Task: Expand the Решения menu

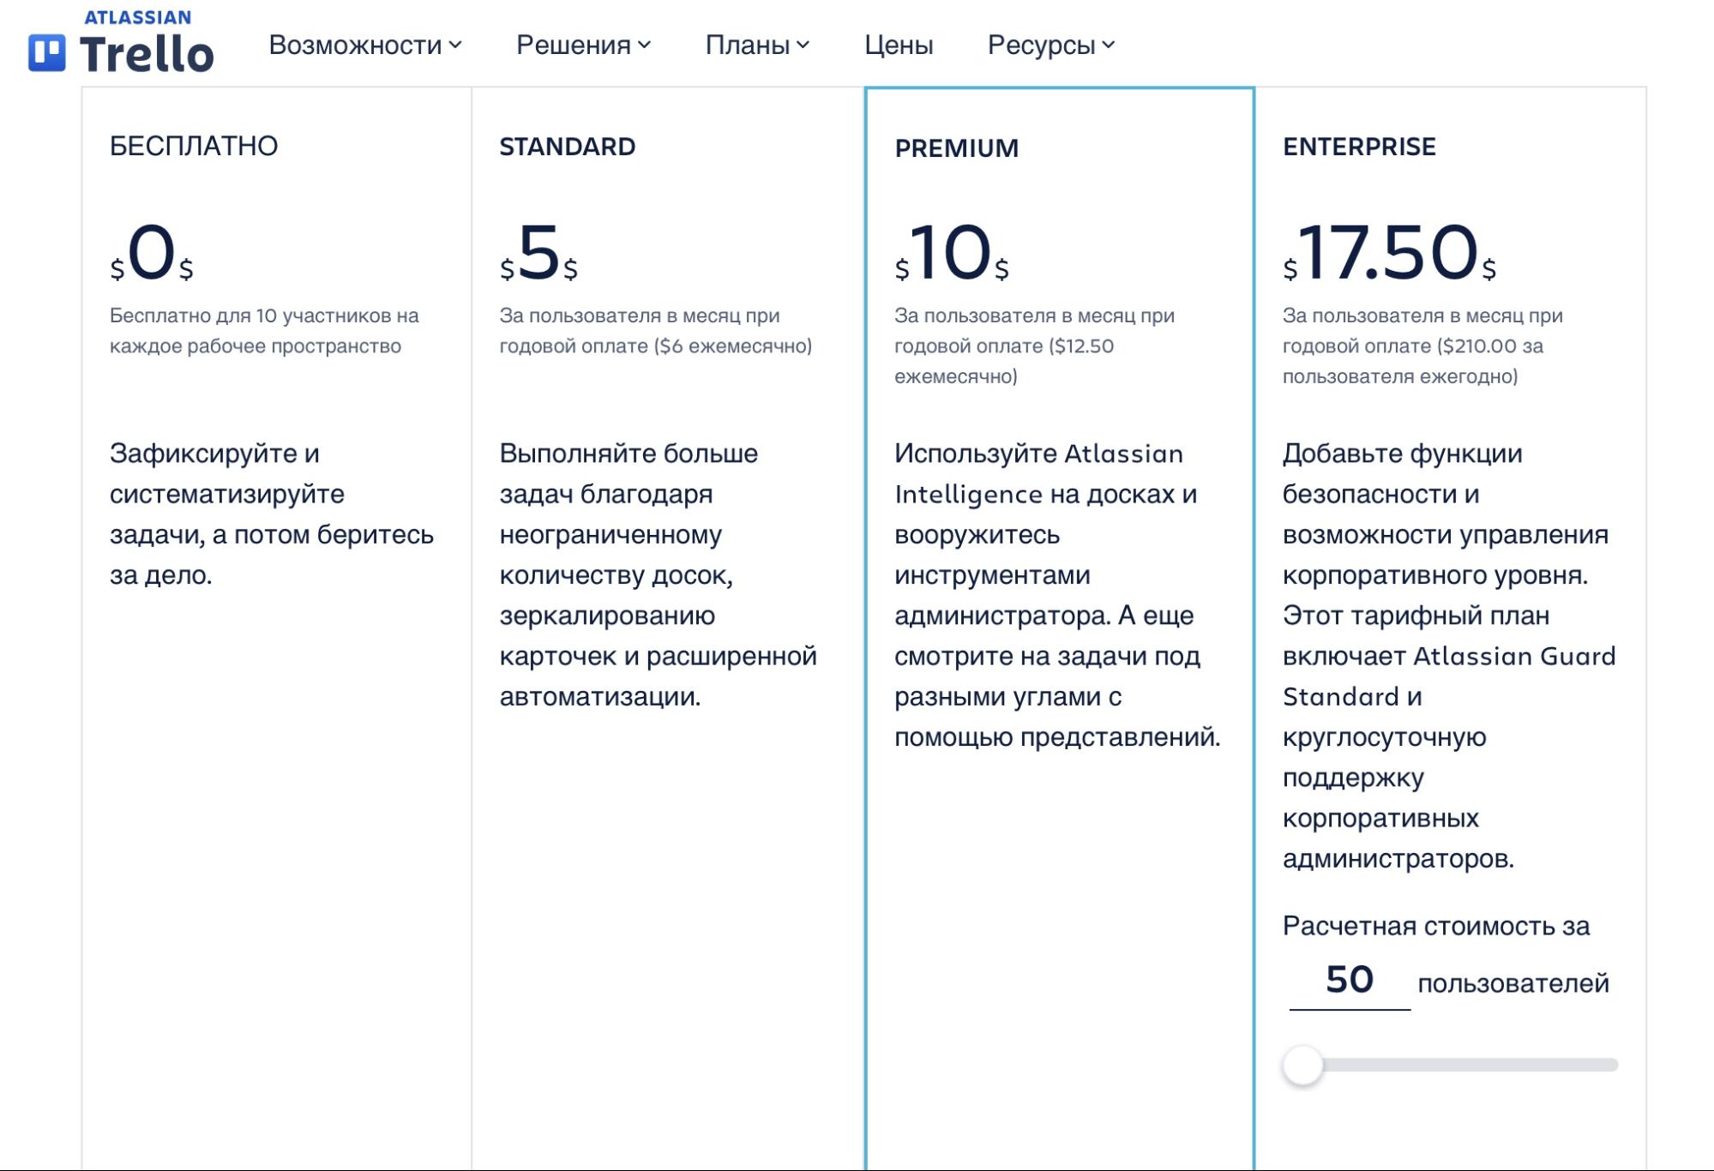Action: [x=583, y=45]
